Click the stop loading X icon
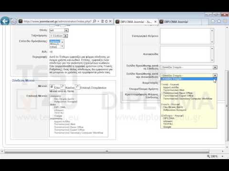Screen dimensions: 229x171 (x=110, y=21)
